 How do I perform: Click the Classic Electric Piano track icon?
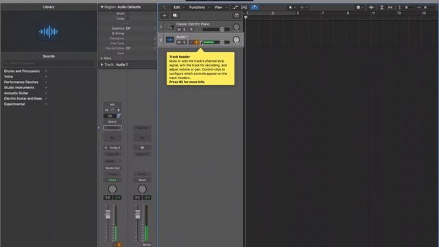click(x=170, y=27)
